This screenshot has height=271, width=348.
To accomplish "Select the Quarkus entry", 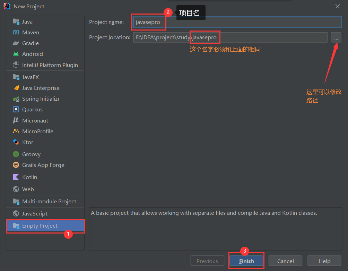I will click(45, 110).
